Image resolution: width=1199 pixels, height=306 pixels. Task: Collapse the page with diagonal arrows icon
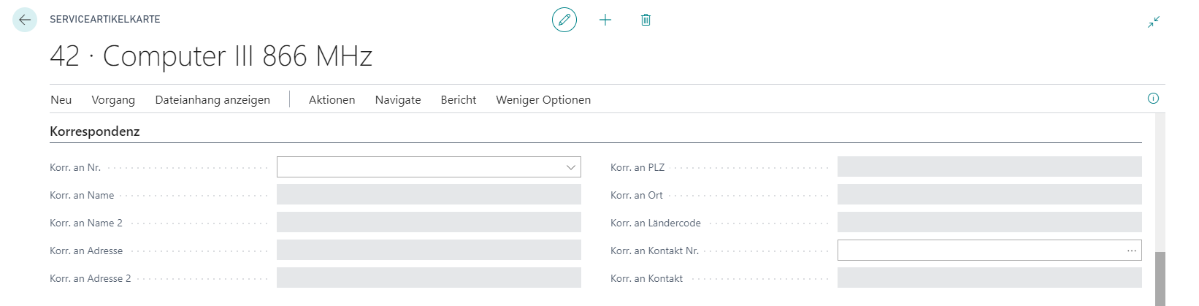point(1154,22)
